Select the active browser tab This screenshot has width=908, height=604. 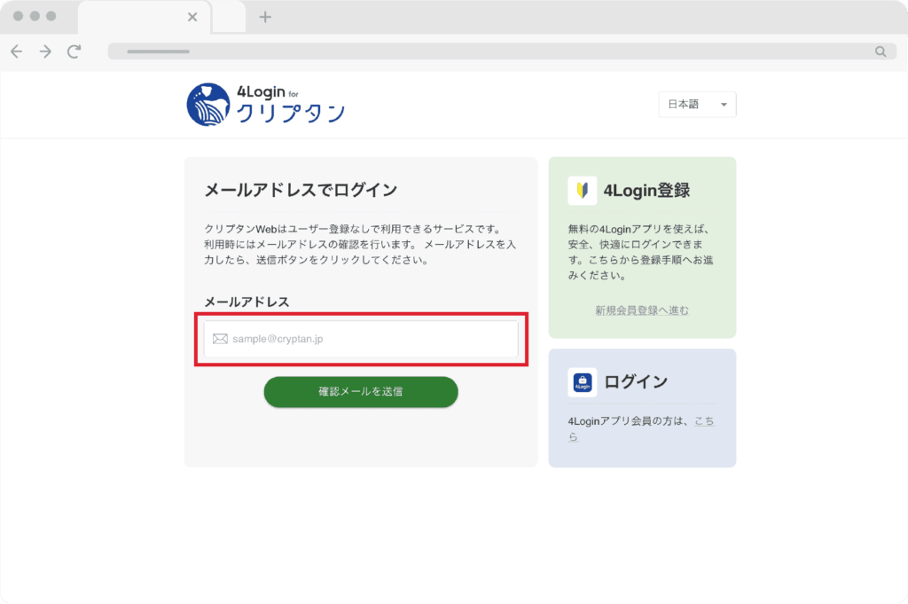[133, 17]
